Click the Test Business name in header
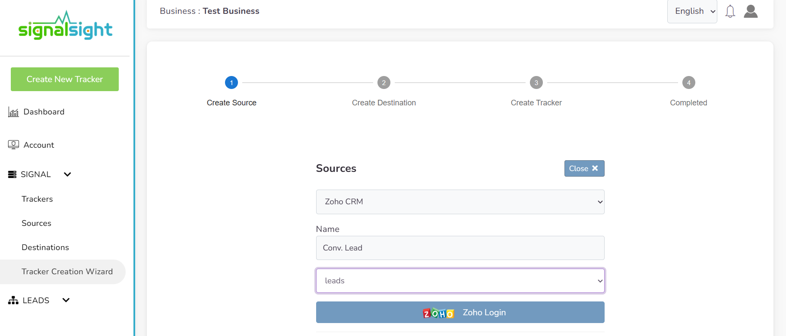The image size is (786, 336). (x=231, y=11)
